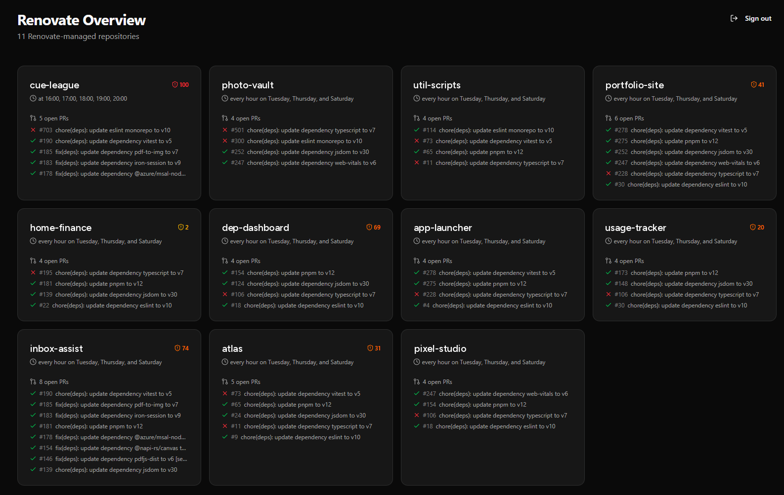784x495 pixels.
Task: Click the clock icon under the photo-vault title
Action: [x=225, y=99]
